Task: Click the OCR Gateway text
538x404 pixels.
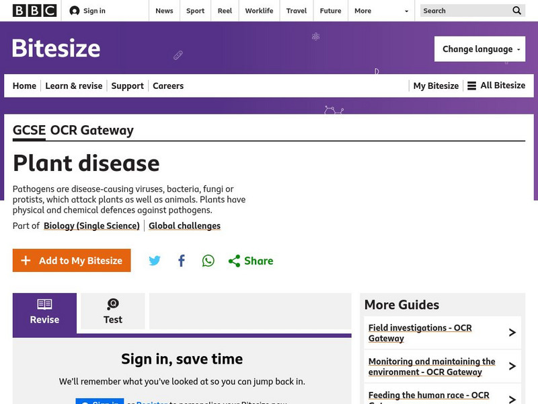Action: (92, 131)
